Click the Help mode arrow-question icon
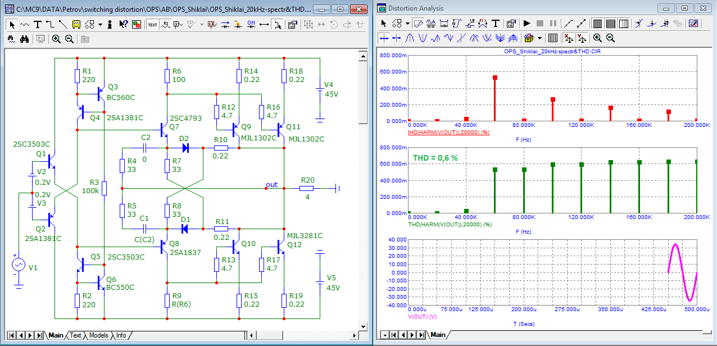This screenshot has height=346, width=717. coord(124,25)
